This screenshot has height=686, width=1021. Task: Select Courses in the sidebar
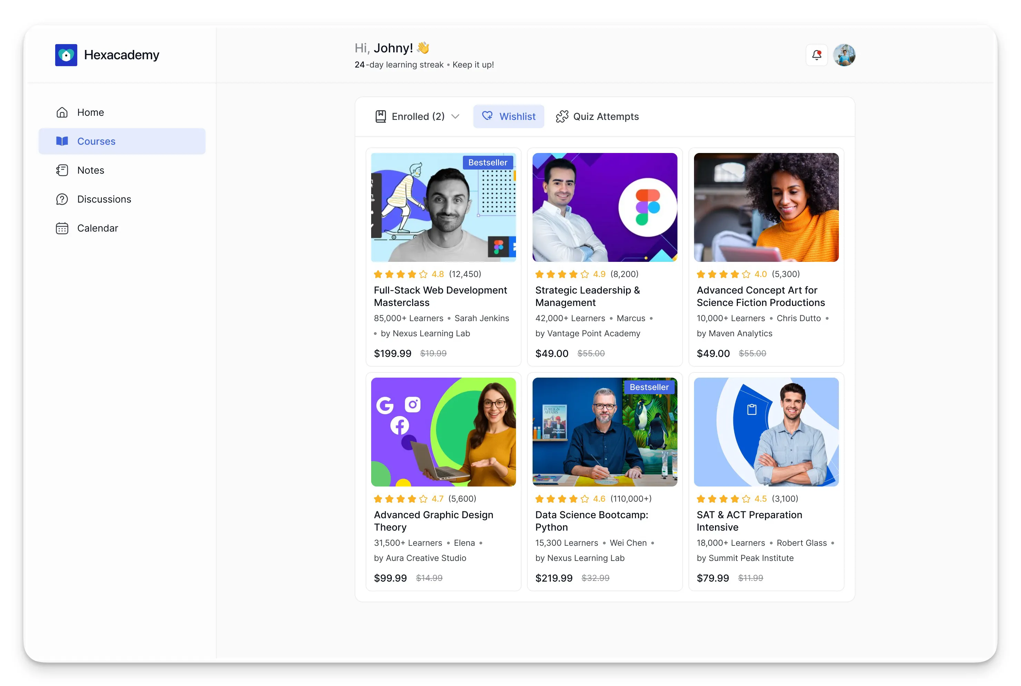[x=122, y=141]
